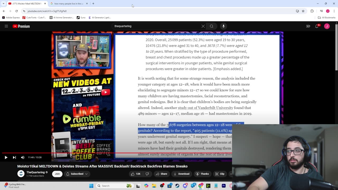Screen dimensions: 338x190
Task: View site information icon in address bar
Action: (x=24, y=11)
